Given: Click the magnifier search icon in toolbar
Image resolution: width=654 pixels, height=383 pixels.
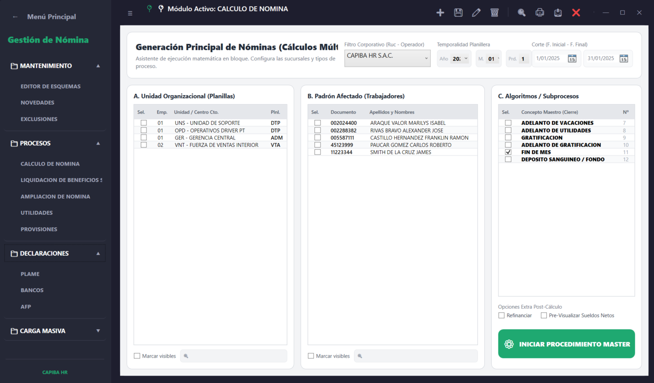Looking at the screenshot, I should [x=522, y=12].
